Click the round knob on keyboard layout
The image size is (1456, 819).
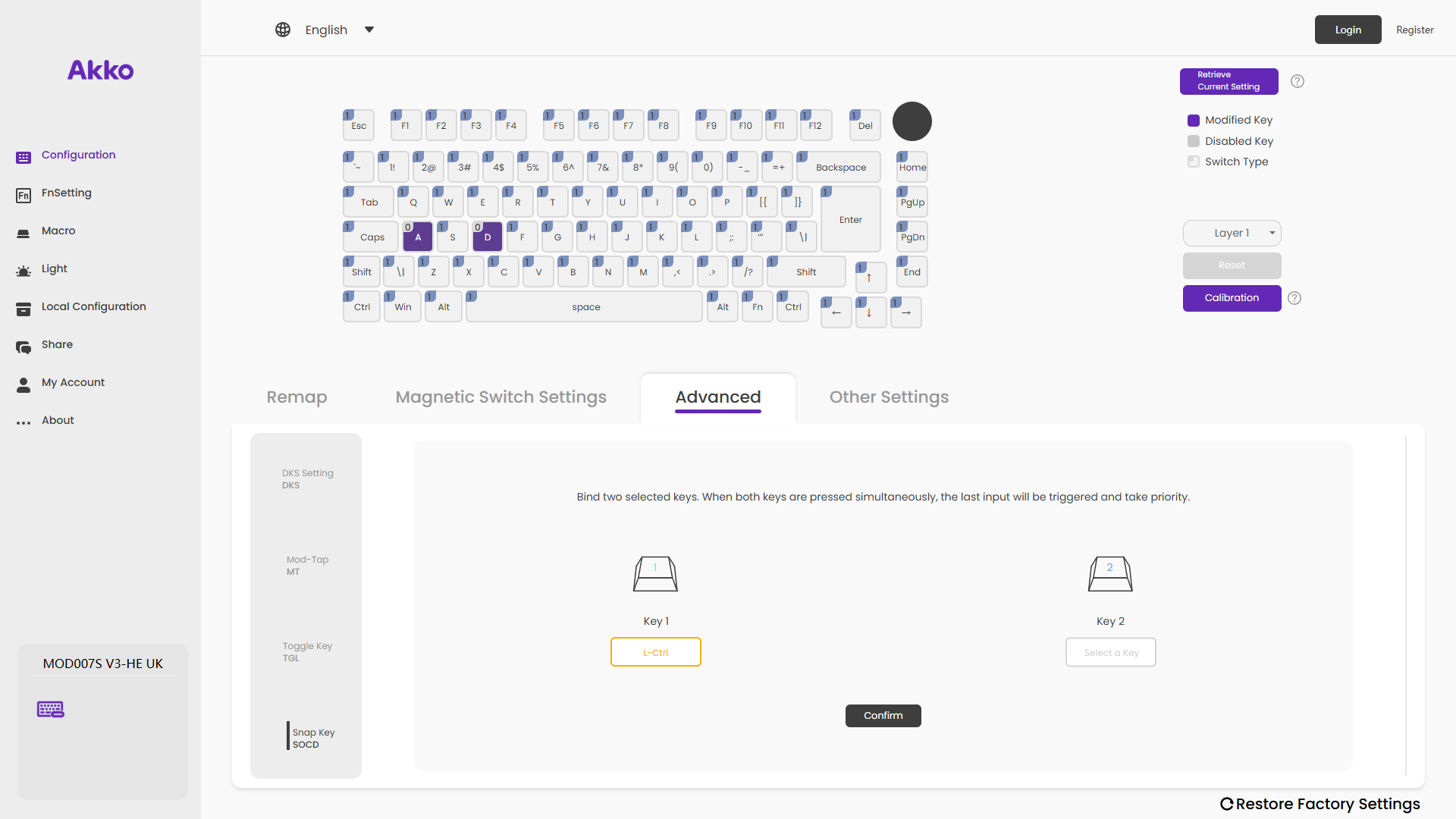pos(912,121)
